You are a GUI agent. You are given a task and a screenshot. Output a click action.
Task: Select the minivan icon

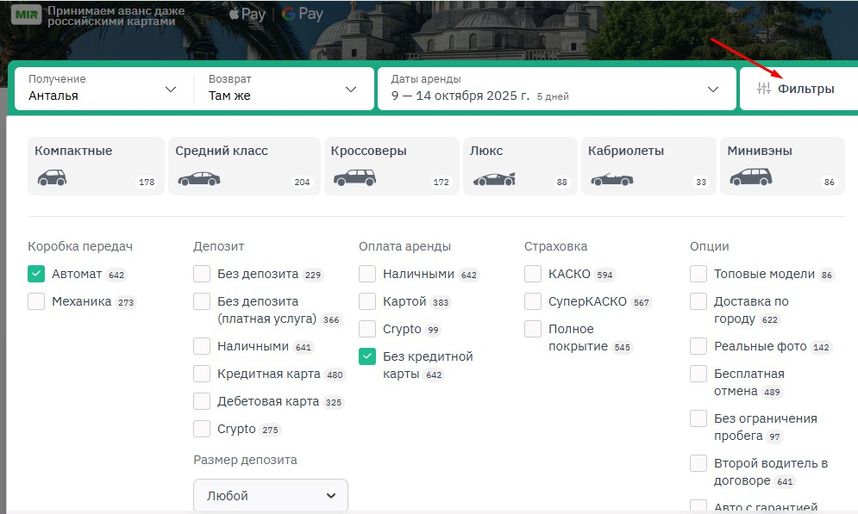click(x=750, y=178)
